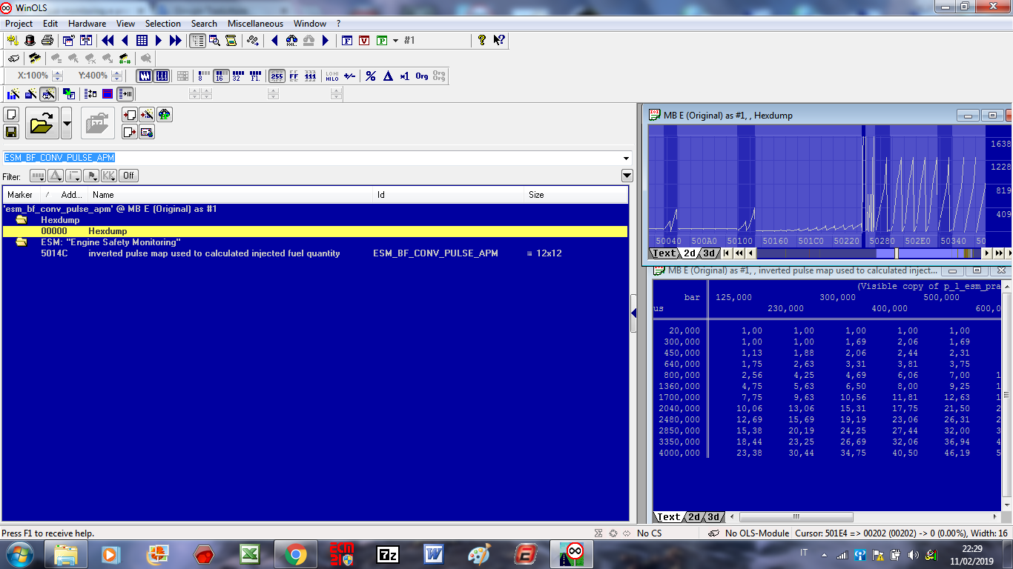This screenshot has height=569, width=1013.
Task: Click the open project folder icon
Action: tap(42, 123)
